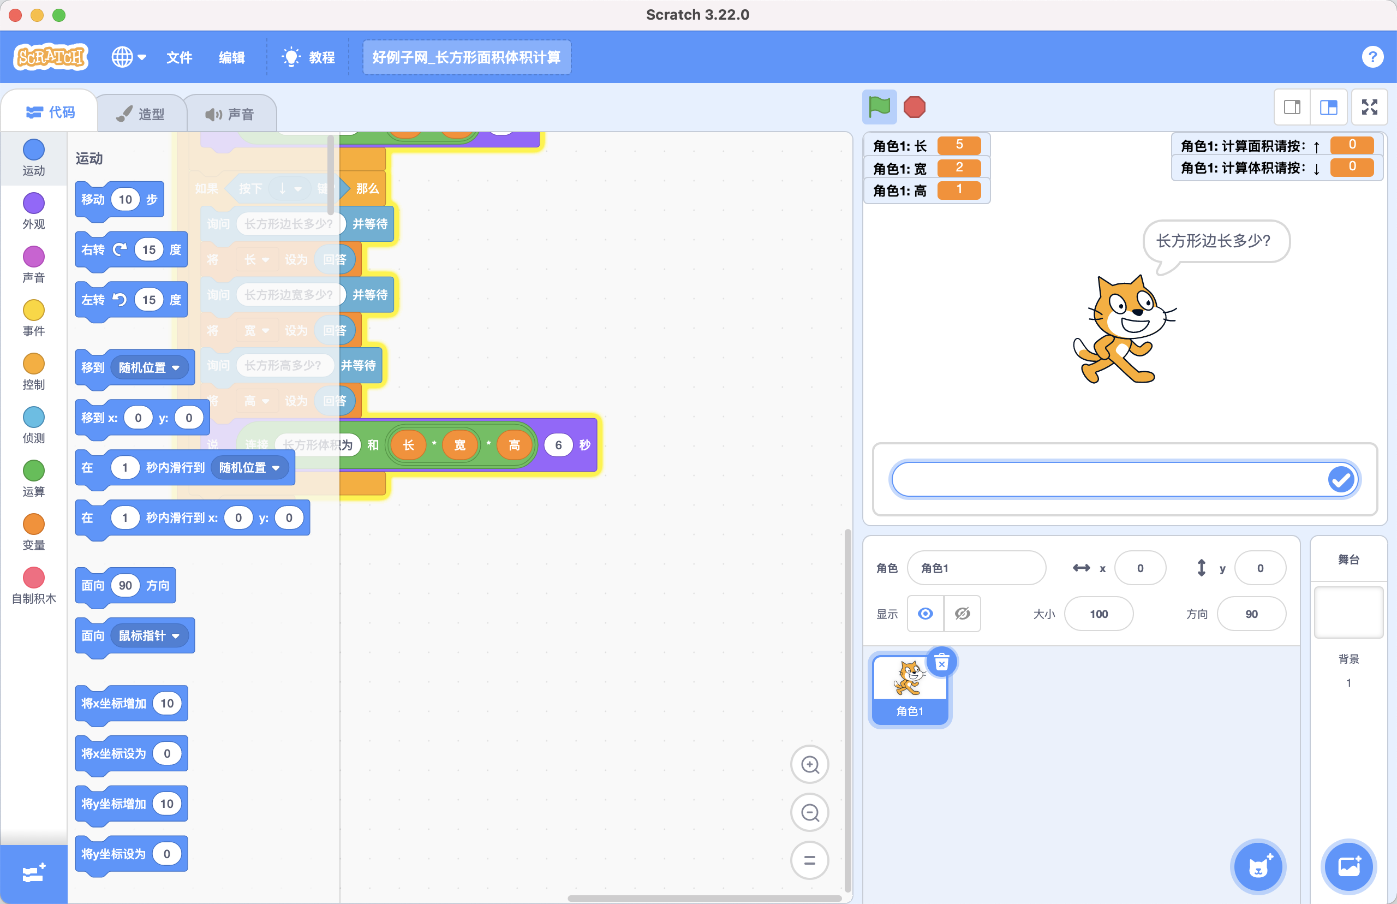Click the workspace horizontal scrollbar
1397x904 pixels.
tap(704, 898)
